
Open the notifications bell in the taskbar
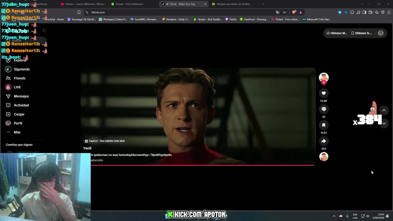point(387,216)
